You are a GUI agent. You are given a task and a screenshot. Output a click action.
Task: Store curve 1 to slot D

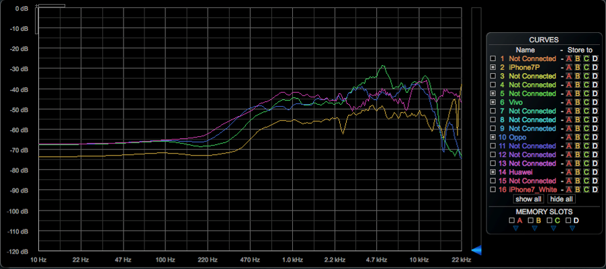pyautogui.click(x=595, y=59)
